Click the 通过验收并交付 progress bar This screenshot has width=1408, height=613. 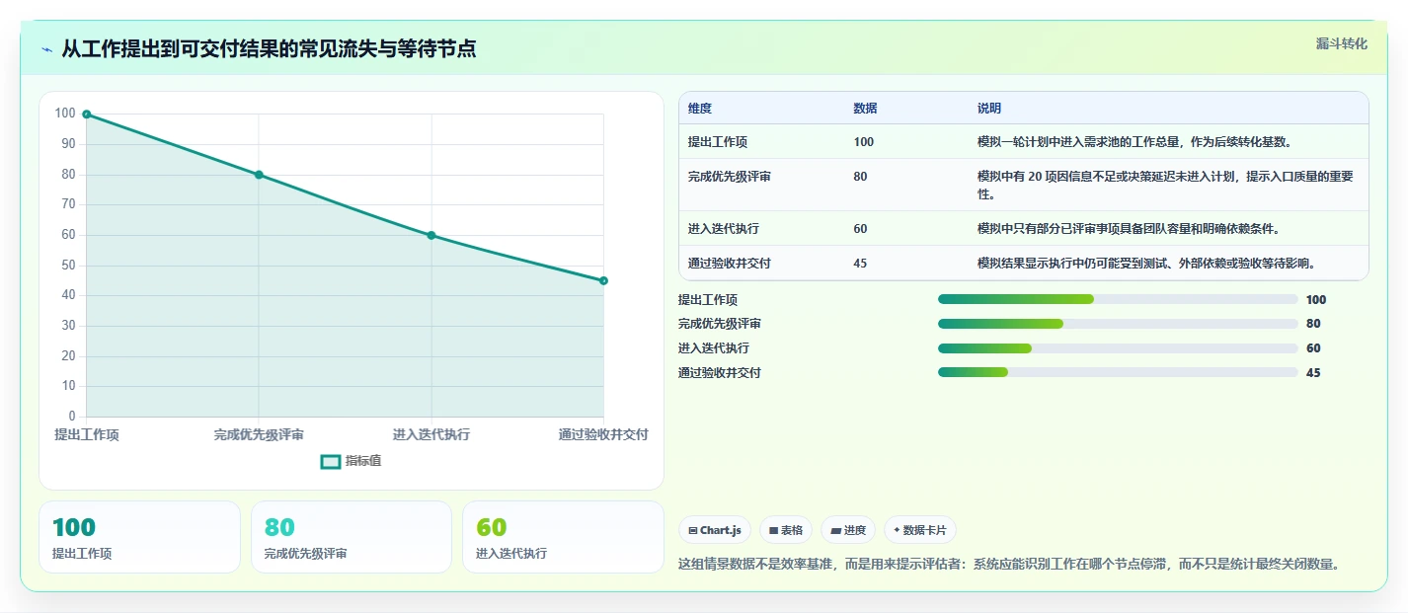coord(1118,372)
